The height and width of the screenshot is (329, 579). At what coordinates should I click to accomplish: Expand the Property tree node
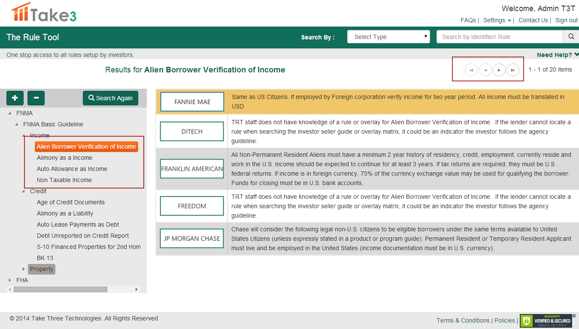24,269
